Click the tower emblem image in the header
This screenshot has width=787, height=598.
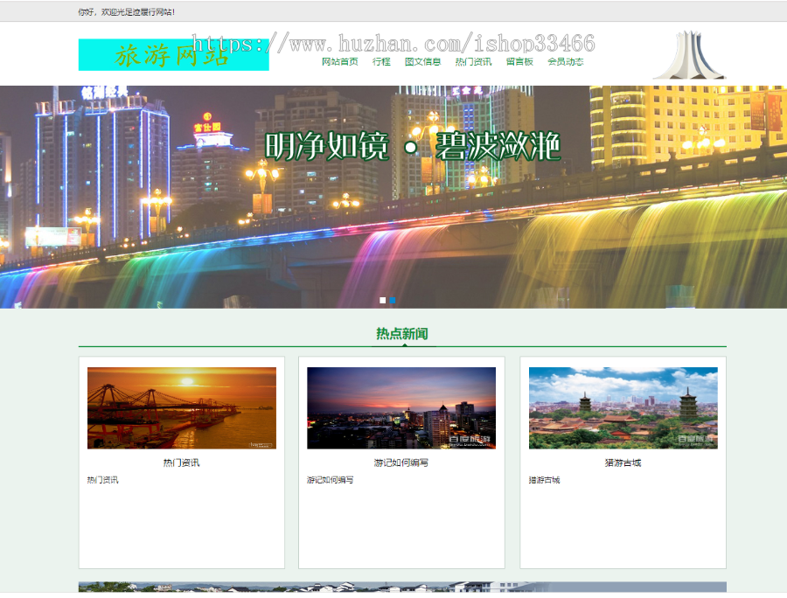click(x=689, y=54)
